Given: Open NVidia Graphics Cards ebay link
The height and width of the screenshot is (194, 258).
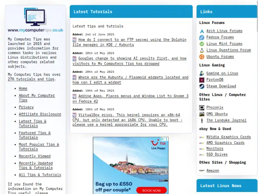Looking at the screenshot, I should click(x=229, y=137).
